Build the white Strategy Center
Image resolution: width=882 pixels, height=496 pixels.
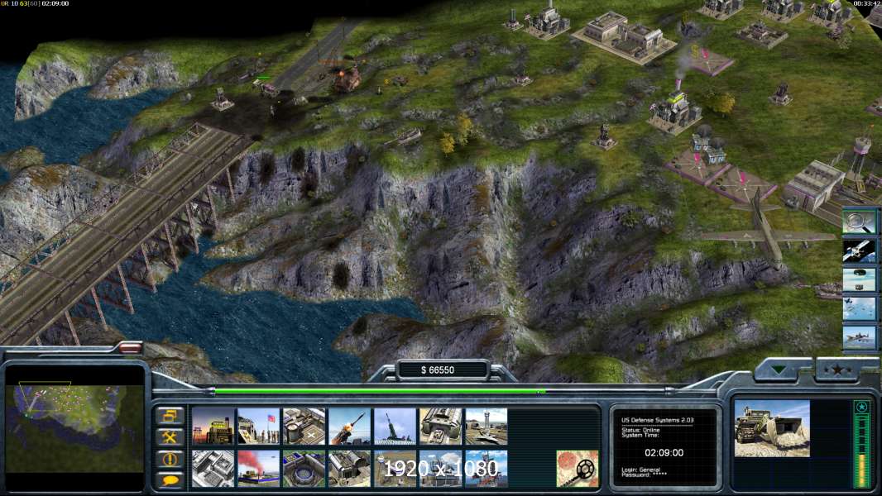click(x=213, y=468)
